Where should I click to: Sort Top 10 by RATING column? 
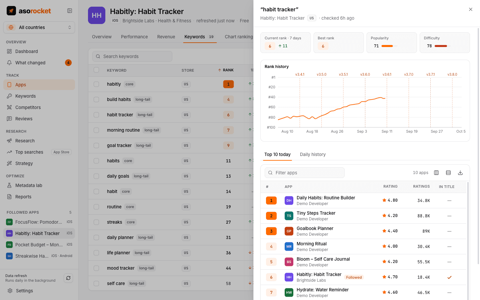click(390, 187)
